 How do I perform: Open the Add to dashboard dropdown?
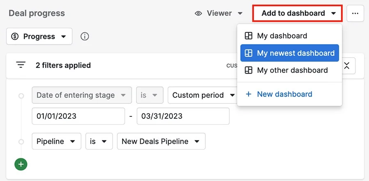tap(298, 13)
